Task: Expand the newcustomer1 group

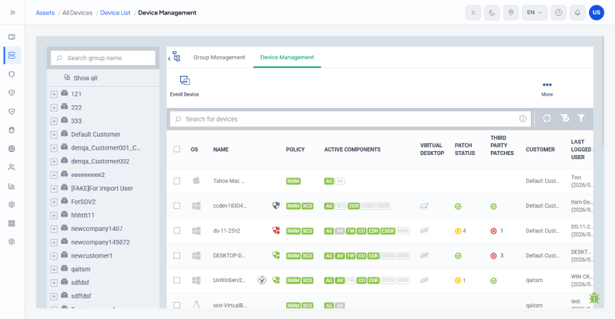Action: tap(53, 256)
